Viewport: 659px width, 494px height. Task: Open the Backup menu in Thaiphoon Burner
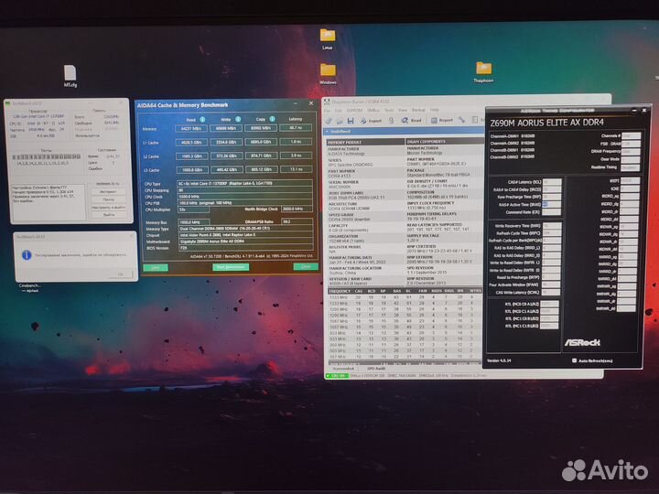(418, 110)
